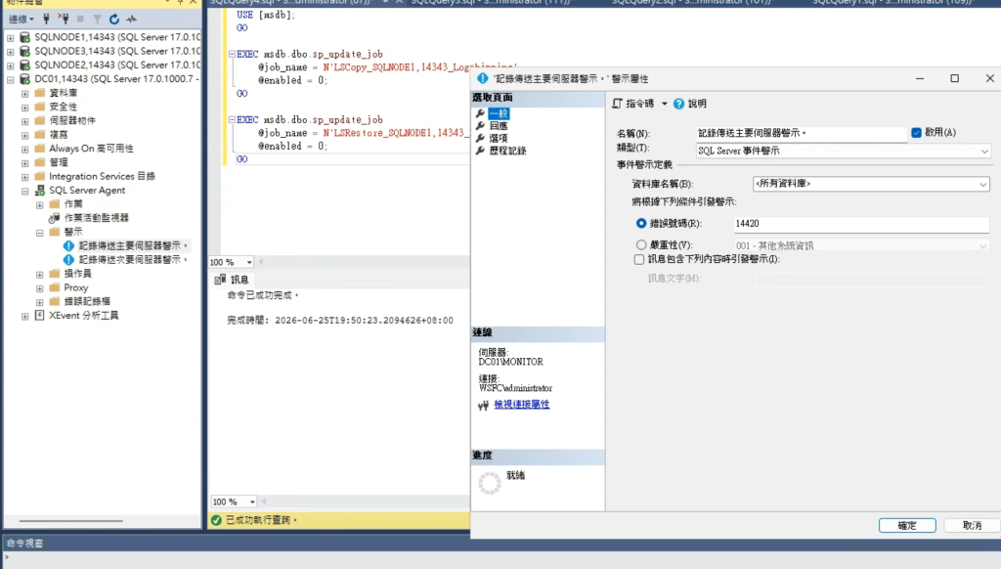
Task: Expand the Always On 高可用性 node
Action: [24, 150]
